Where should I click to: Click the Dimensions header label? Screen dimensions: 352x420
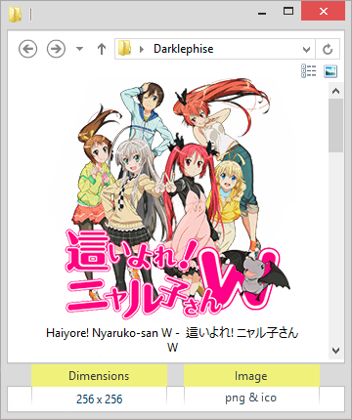pyautogui.click(x=99, y=376)
